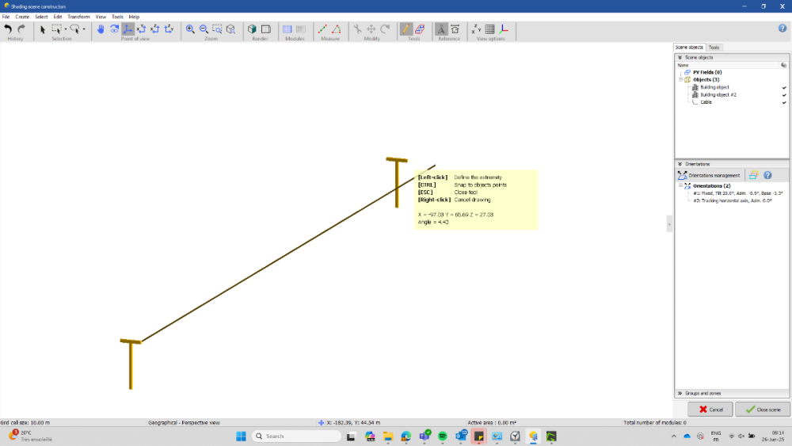Image resolution: width=792 pixels, height=446 pixels.
Task: Click the Windows taskbar Search box
Action: pyautogui.click(x=296, y=436)
